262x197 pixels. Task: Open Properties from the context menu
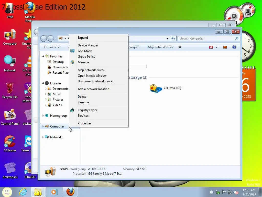(x=99, y=123)
